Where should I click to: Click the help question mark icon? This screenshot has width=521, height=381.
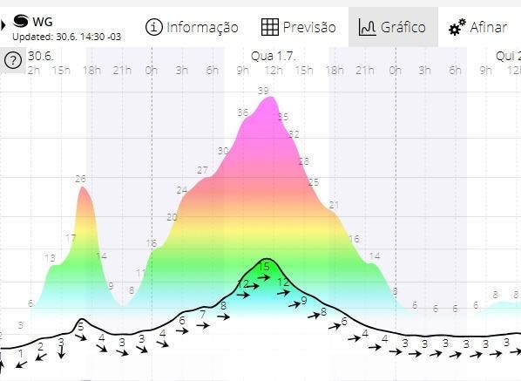click(x=12, y=61)
